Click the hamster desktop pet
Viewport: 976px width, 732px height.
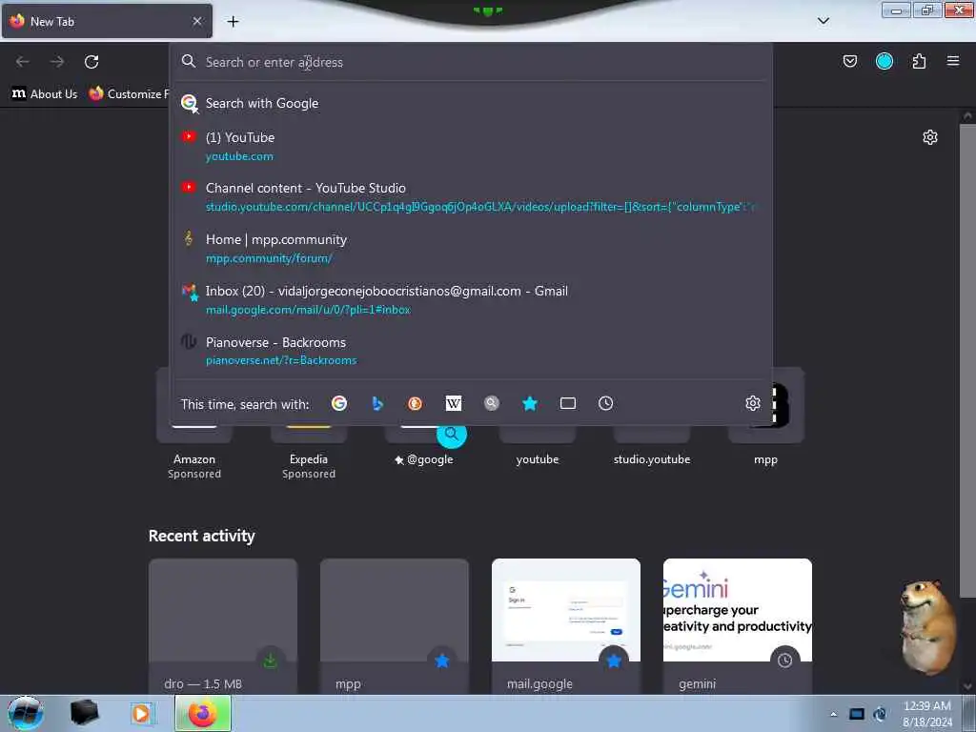click(926, 627)
